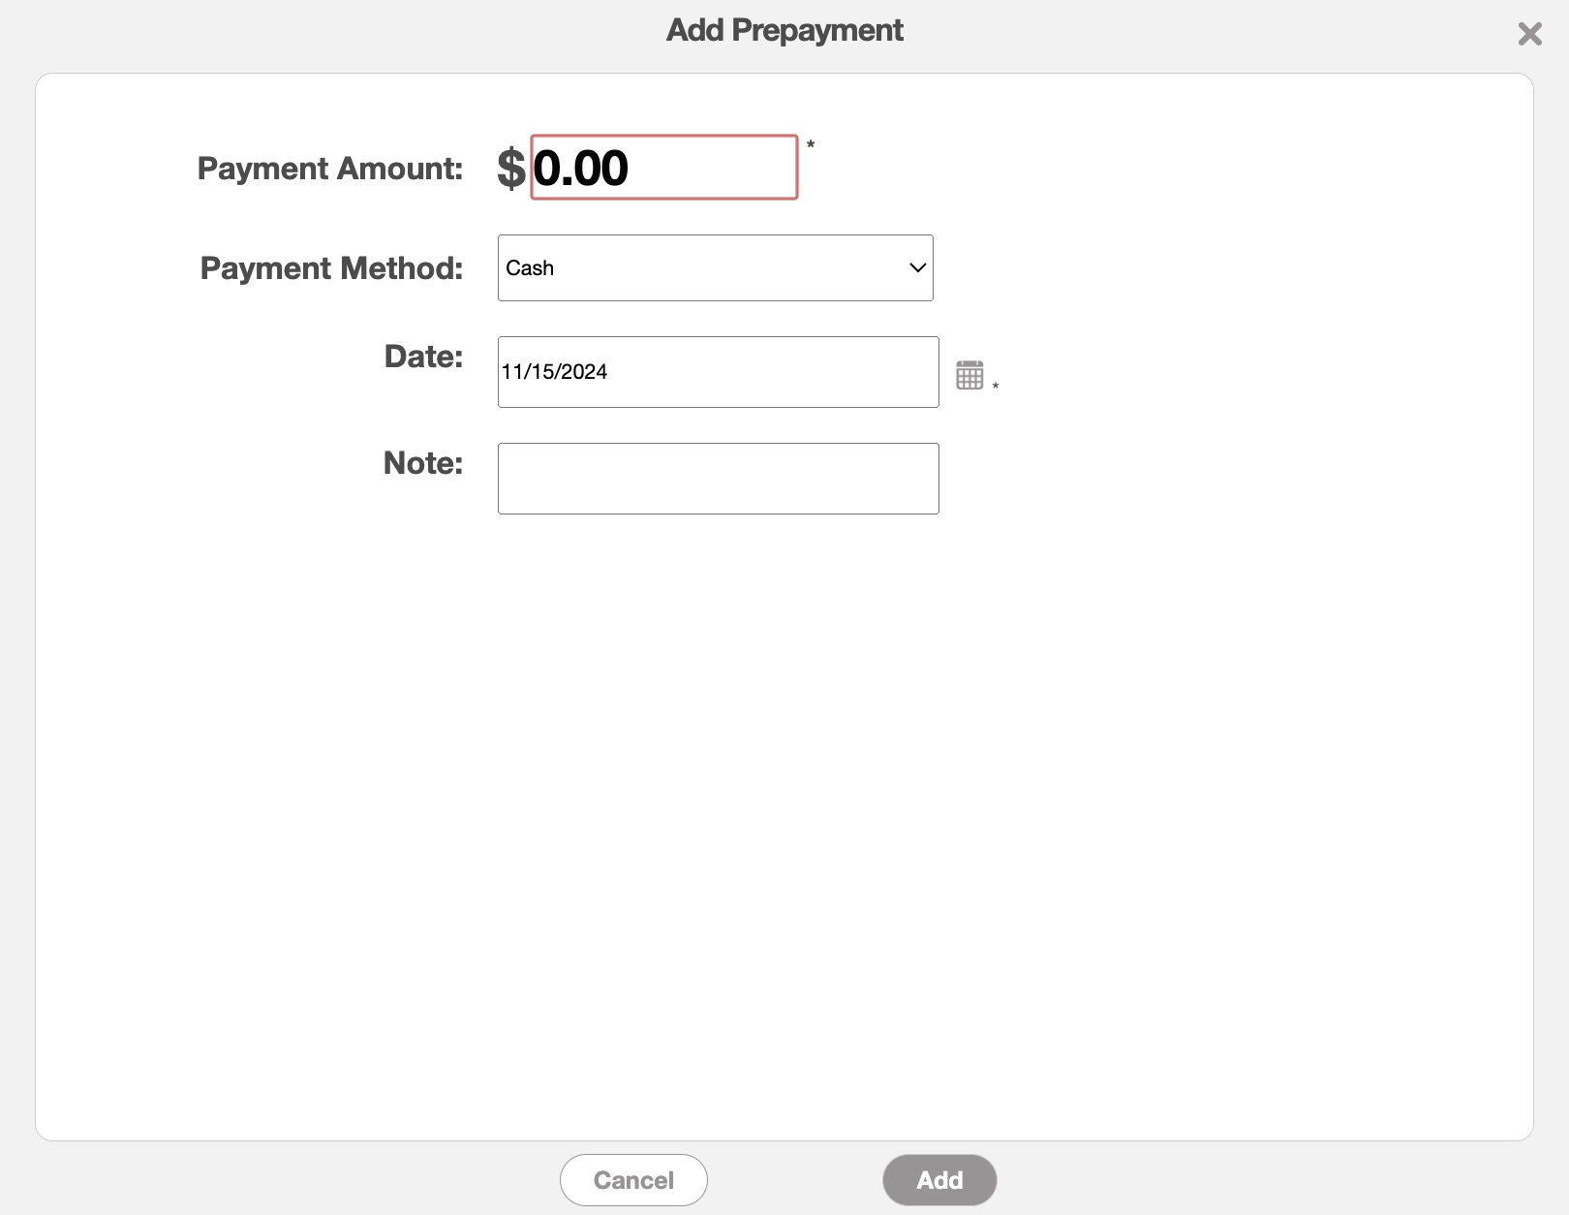The height and width of the screenshot is (1215, 1569).
Task: Click the Note label text
Action: [423, 463]
